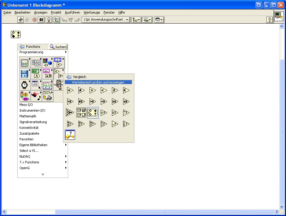Open the Hilfe menu
This screenshot has width=286, height=216.
121,12
